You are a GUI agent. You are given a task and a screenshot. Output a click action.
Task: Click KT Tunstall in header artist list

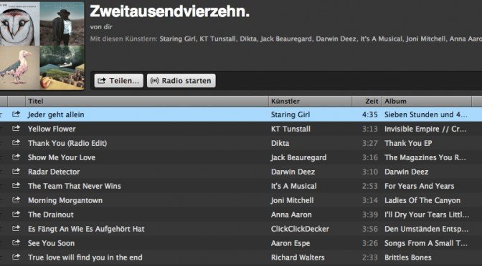click(217, 39)
